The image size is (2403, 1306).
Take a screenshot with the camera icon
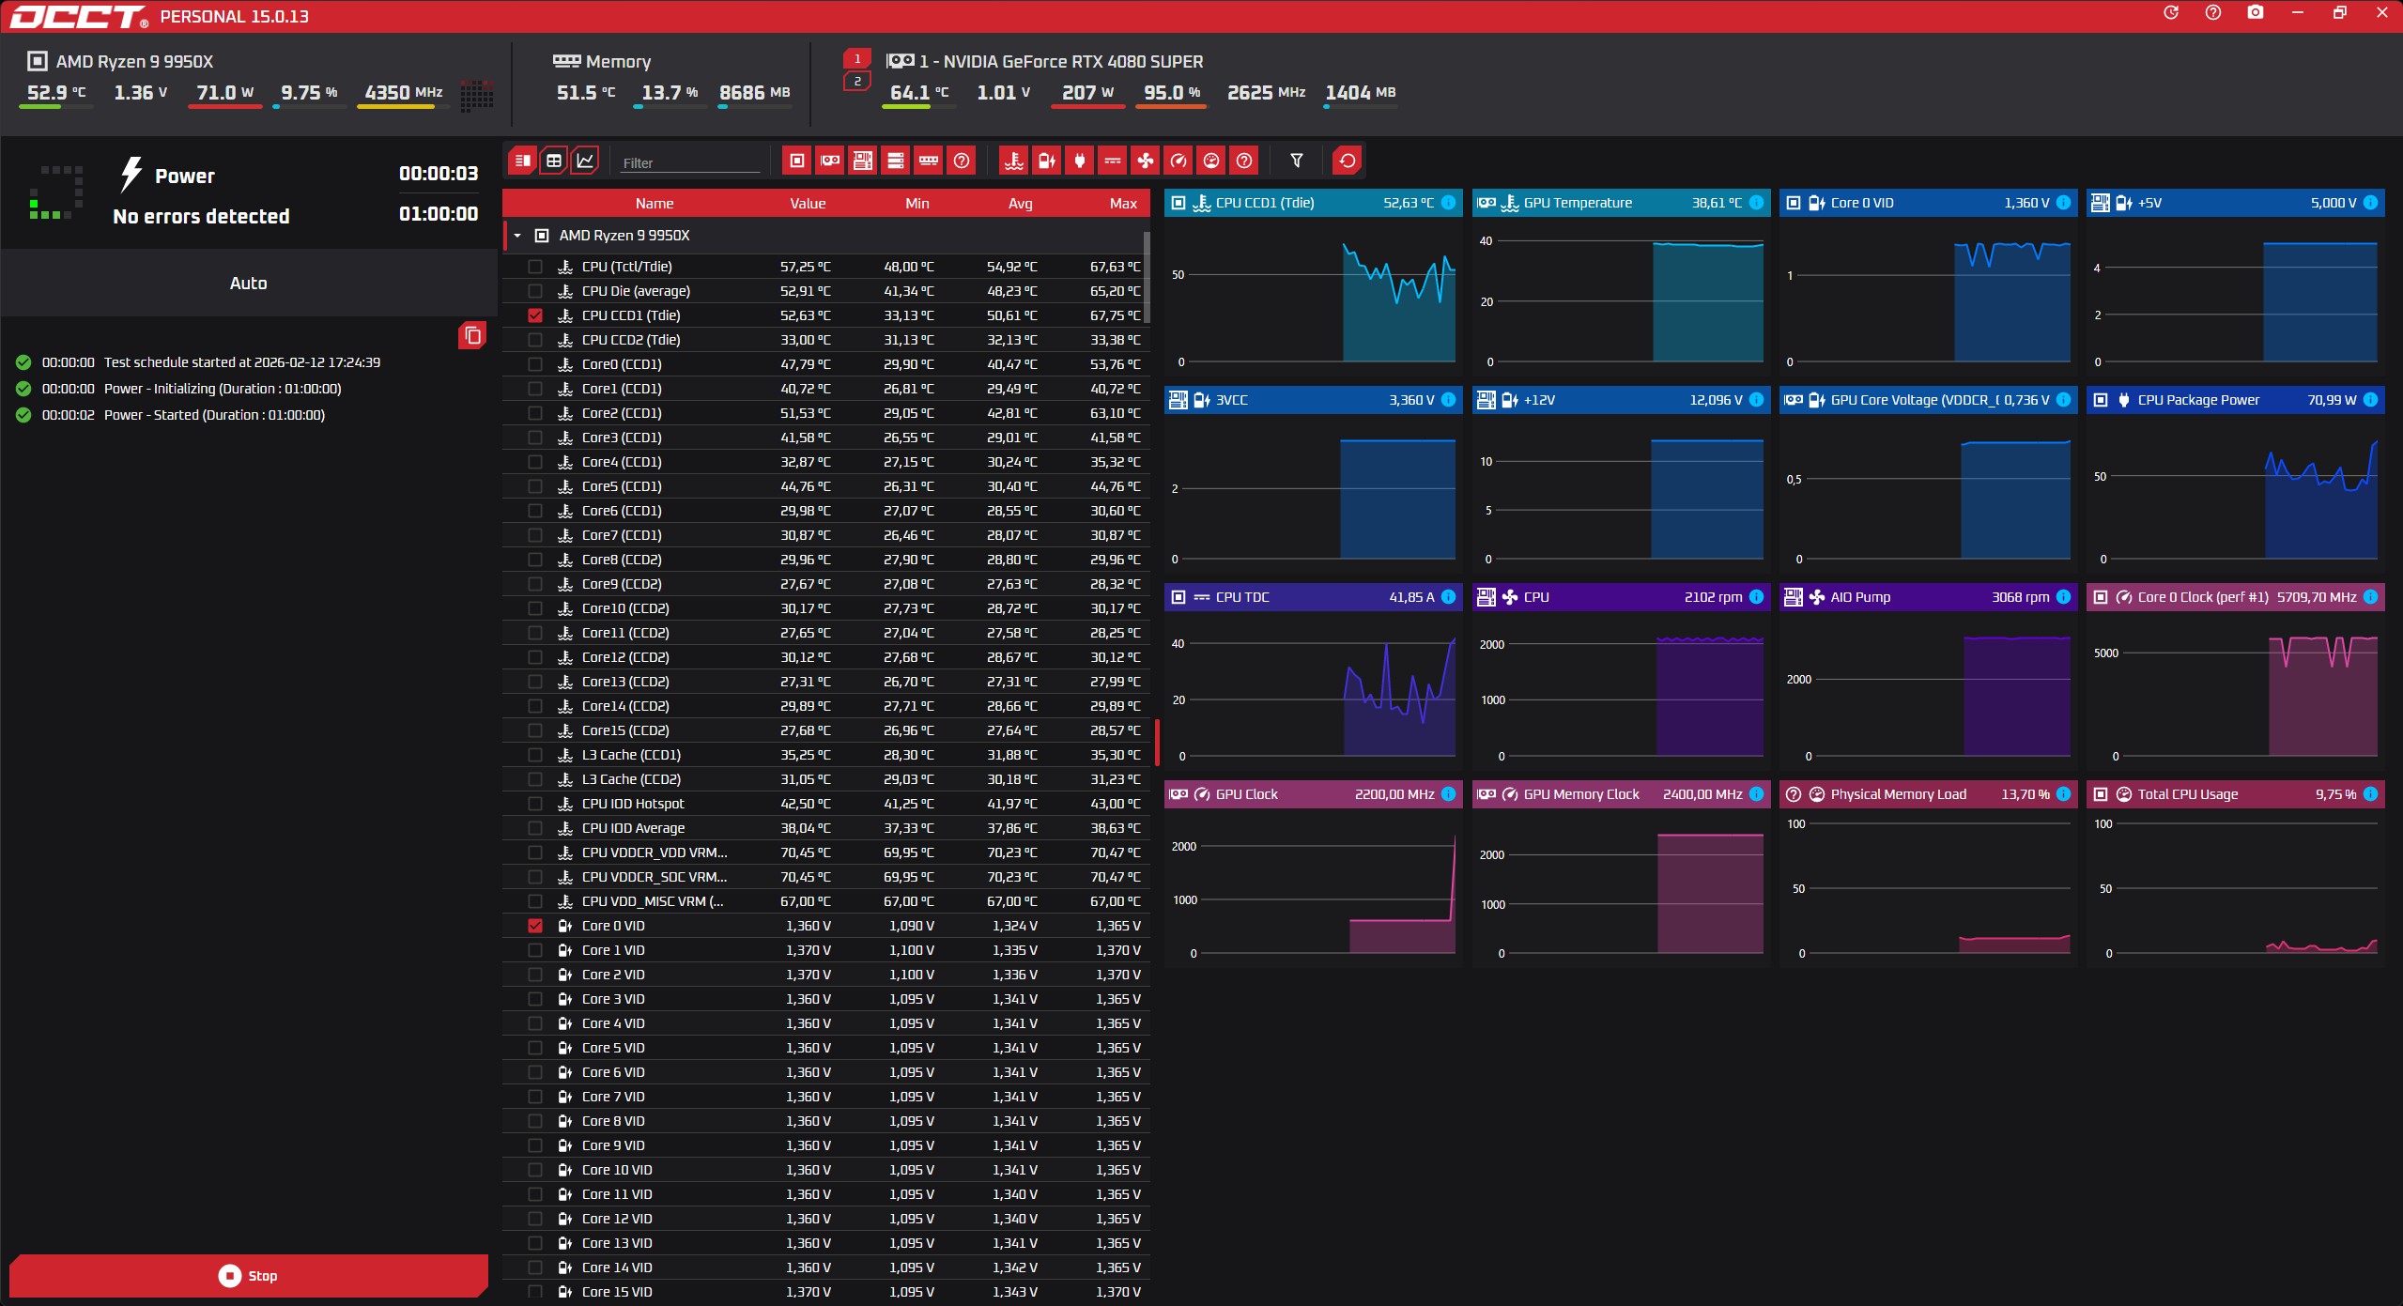coord(2255,13)
